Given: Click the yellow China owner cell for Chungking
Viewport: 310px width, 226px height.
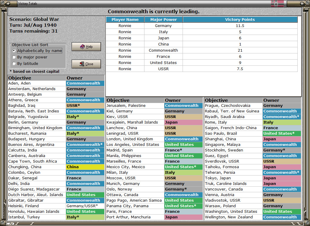Looking at the screenshot, I should [85, 167].
